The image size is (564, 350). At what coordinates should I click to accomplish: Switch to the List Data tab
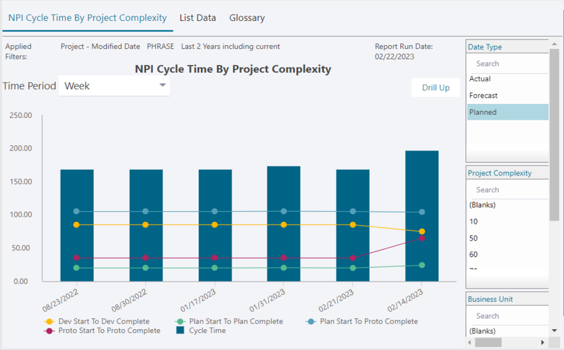pyautogui.click(x=198, y=18)
